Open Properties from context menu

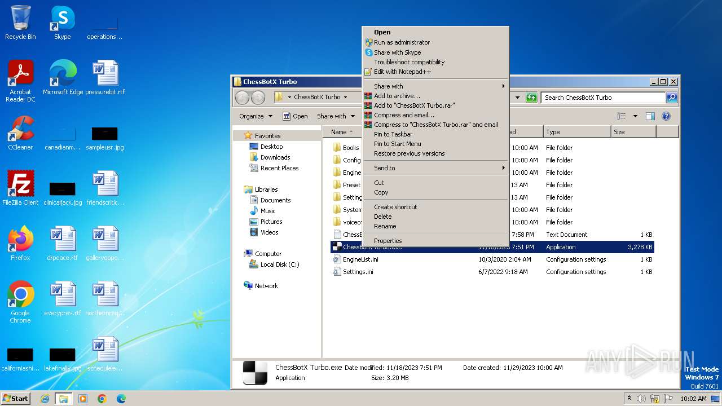tap(435, 241)
